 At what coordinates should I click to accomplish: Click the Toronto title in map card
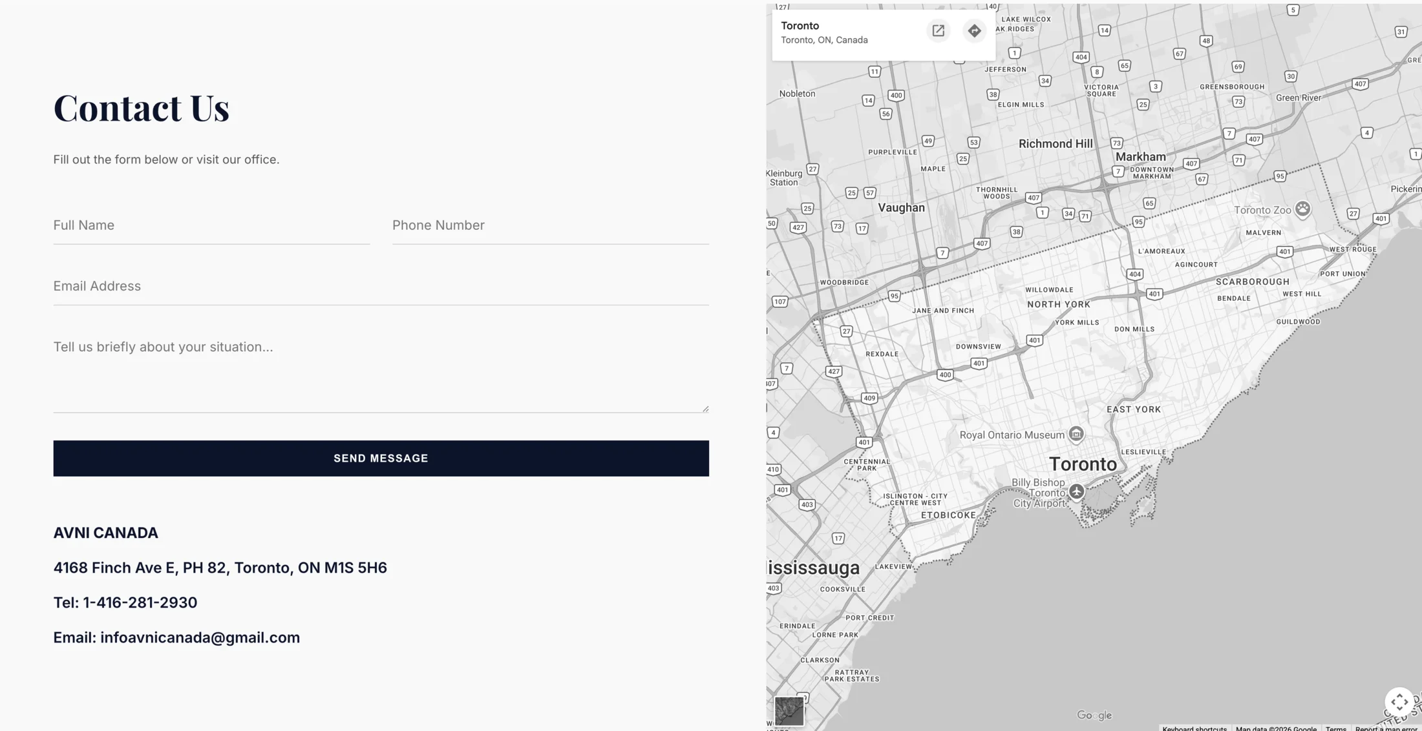coord(800,26)
